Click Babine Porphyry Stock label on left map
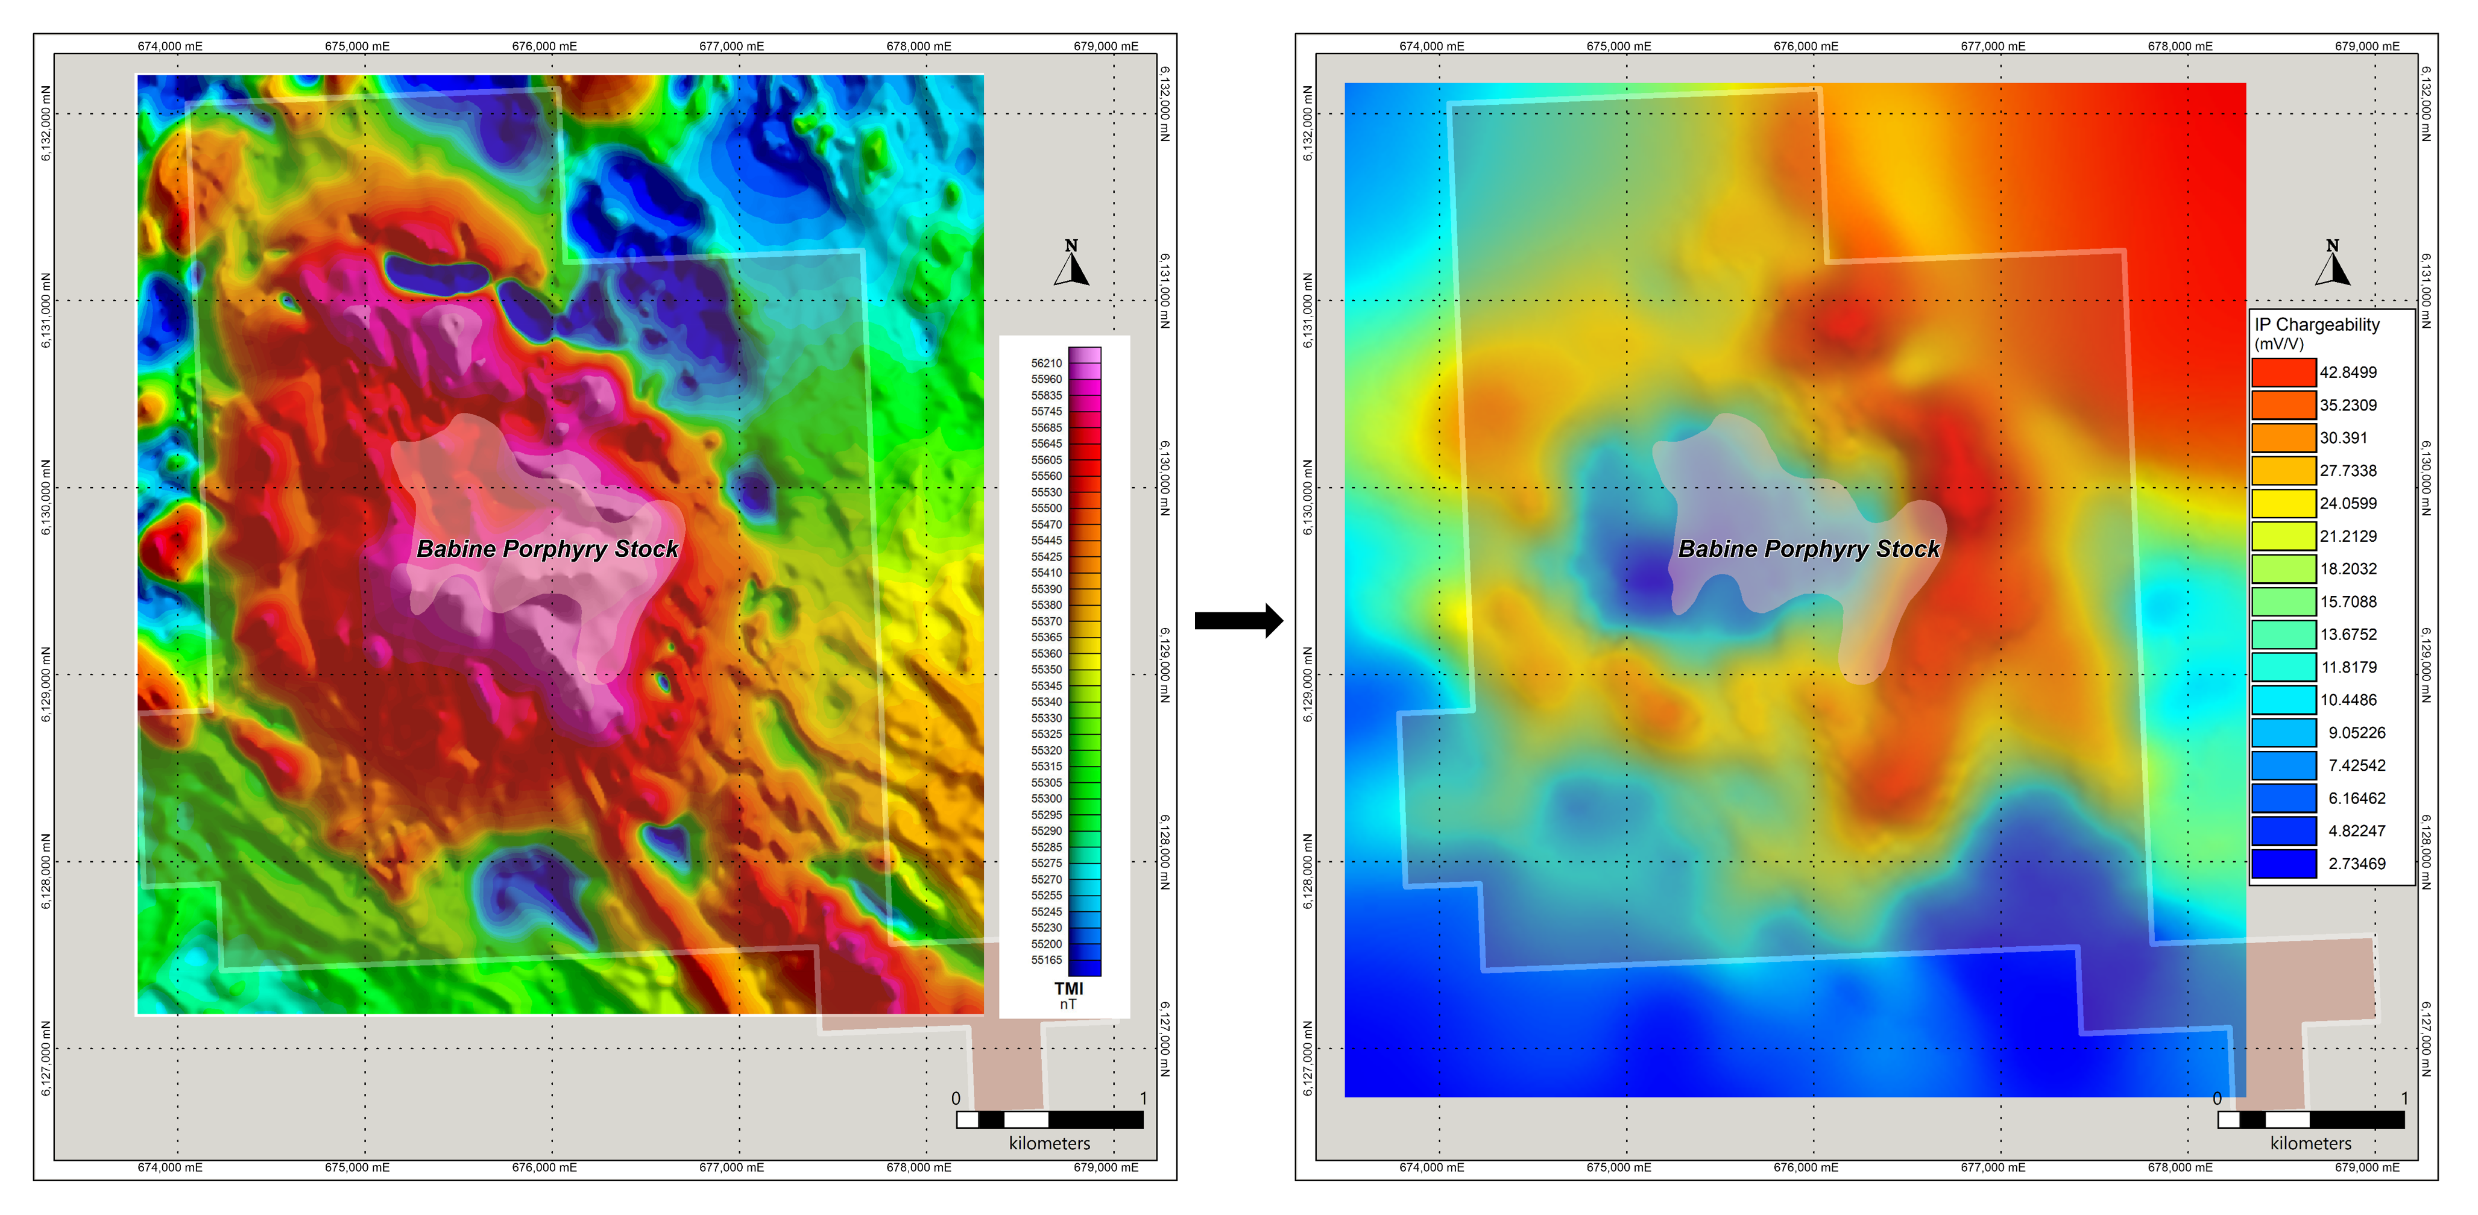The image size is (2478, 1215). click(x=547, y=549)
